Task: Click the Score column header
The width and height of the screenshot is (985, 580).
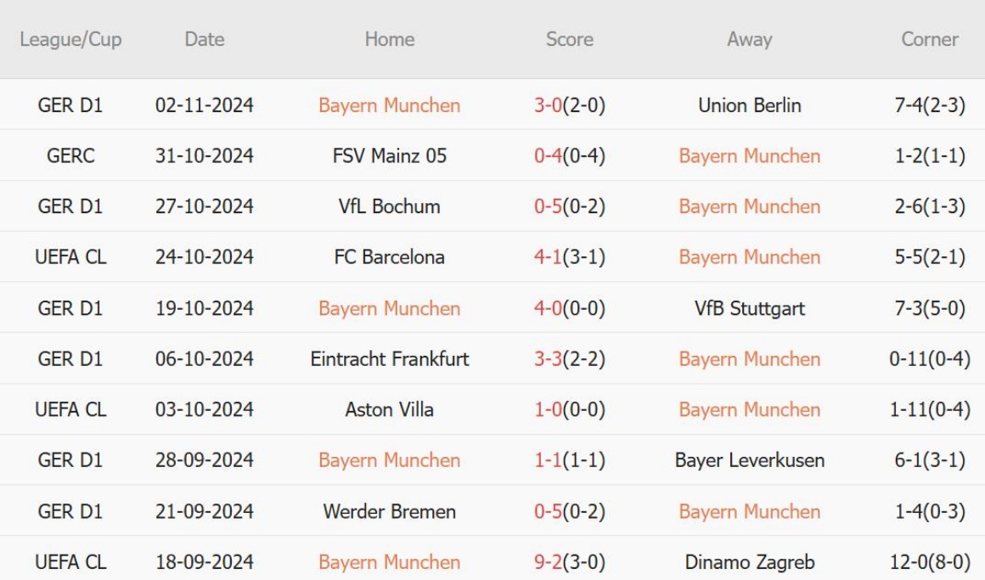Action: [x=569, y=39]
